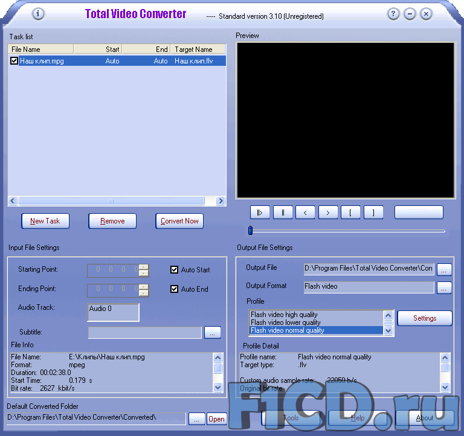The width and height of the screenshot is (464, 436).
Task: Browse for a subtitle file
Action: [x=213, y=333]
